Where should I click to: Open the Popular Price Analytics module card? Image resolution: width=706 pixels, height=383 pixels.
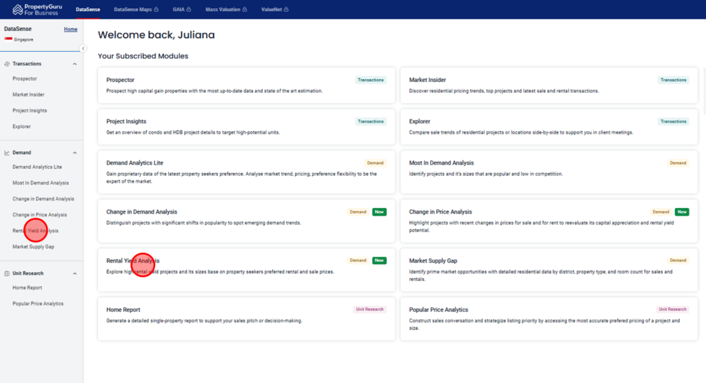(549, 319)
